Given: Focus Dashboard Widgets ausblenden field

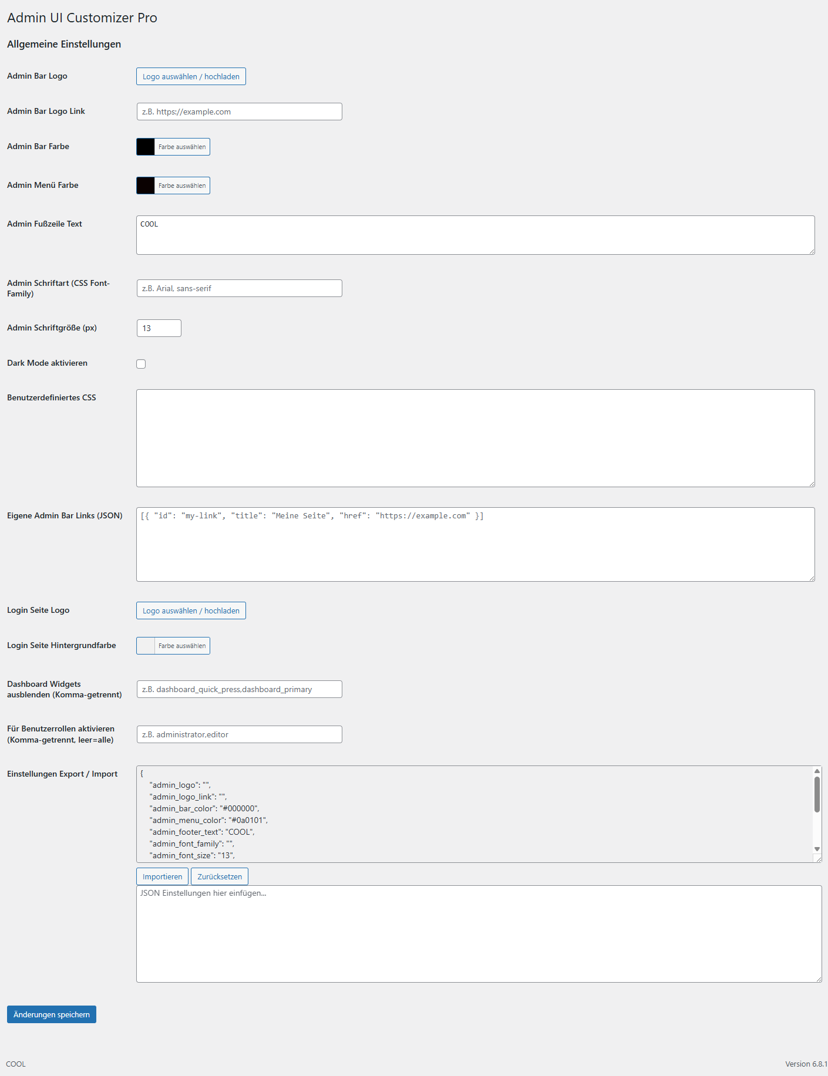Looking at the screenshot, I should pos(239,689).
